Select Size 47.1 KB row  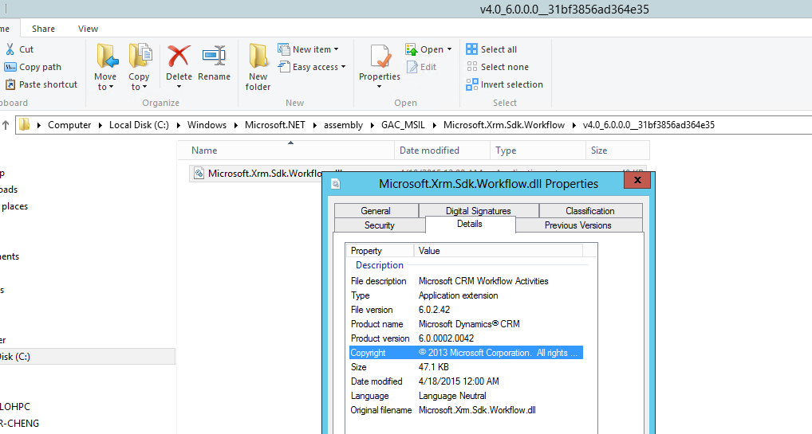[x=466, y=367]
